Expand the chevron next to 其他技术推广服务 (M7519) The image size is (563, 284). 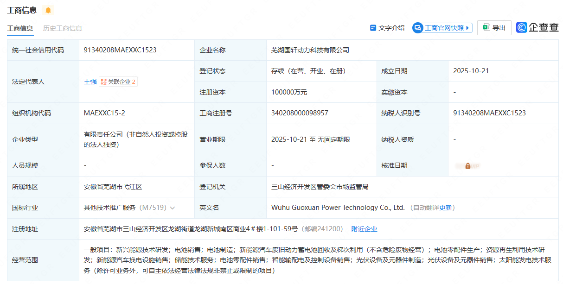tap(173, 208)
